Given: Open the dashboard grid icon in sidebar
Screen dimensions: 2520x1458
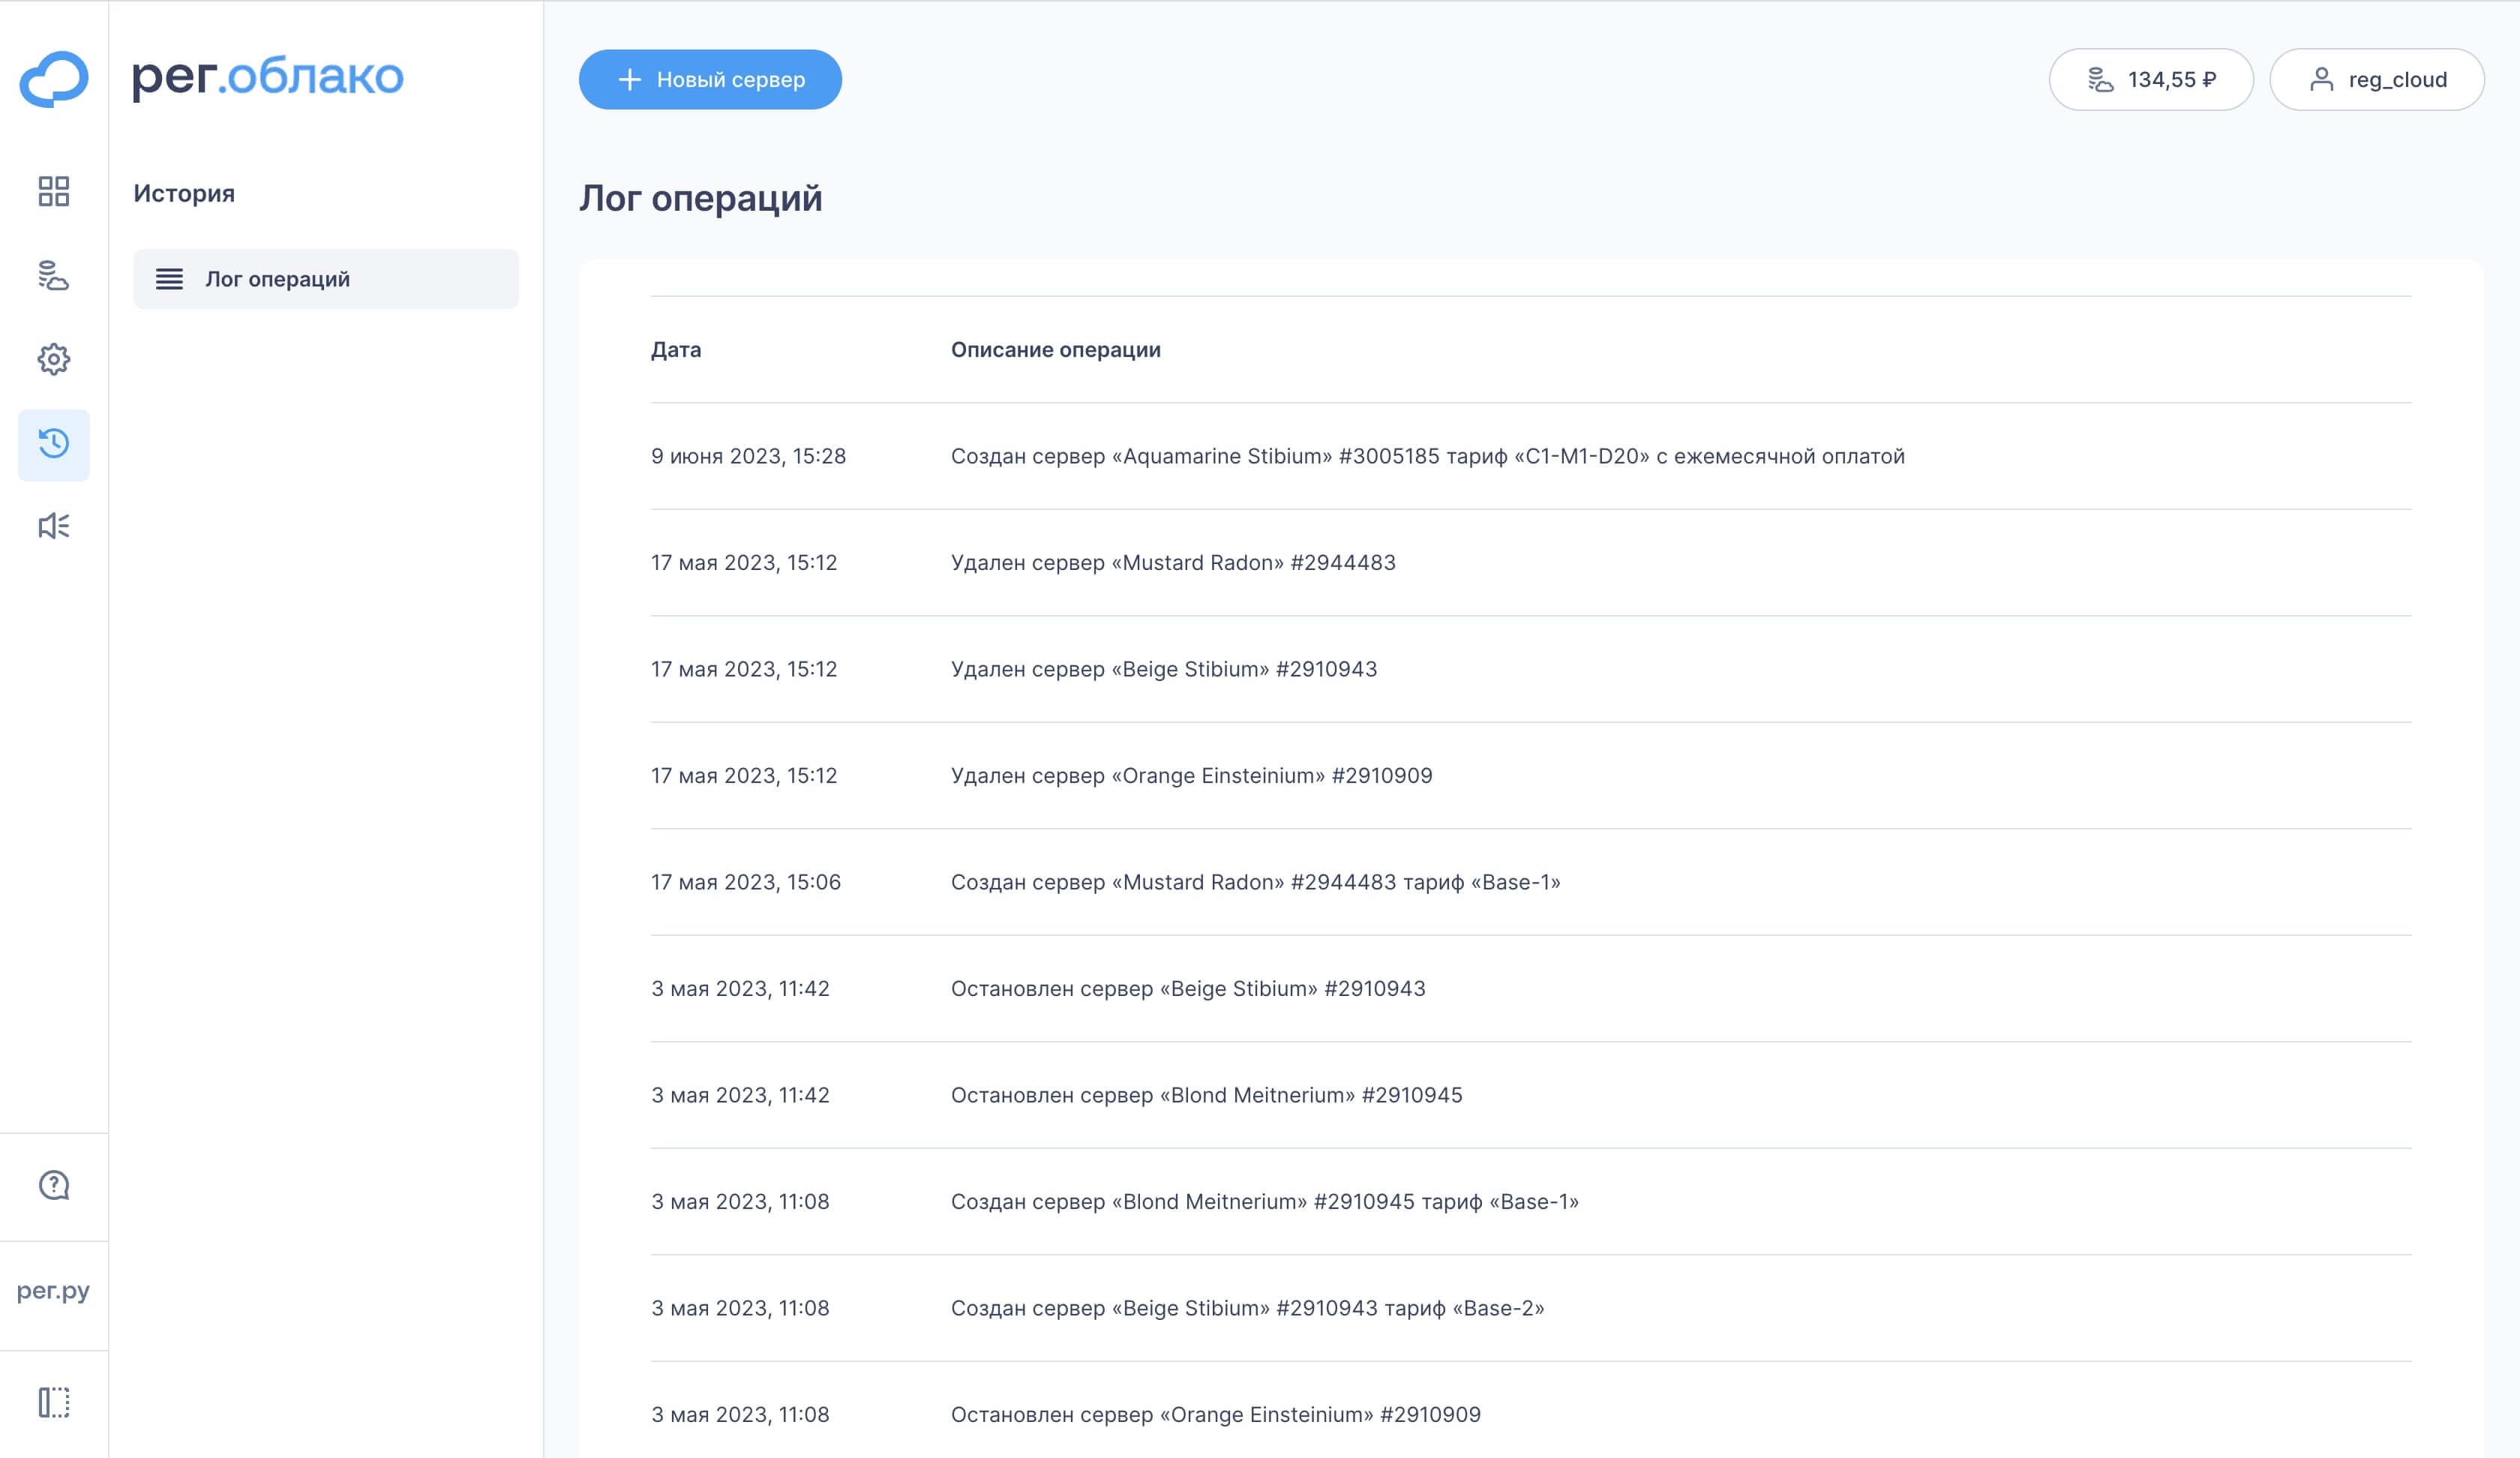Looking at the screenshot, I should 54,191.
